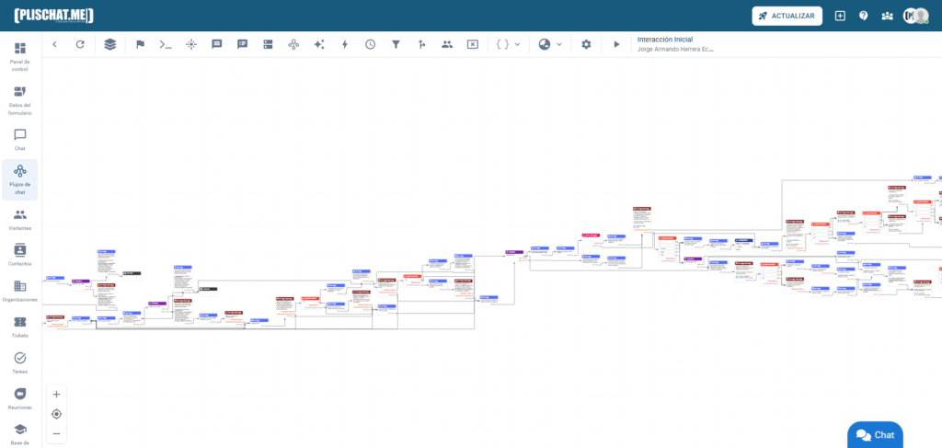Screen dimensions: 942x448
Task: Navigate to Contactos in sidebar
Action: (x=20, y=255)
